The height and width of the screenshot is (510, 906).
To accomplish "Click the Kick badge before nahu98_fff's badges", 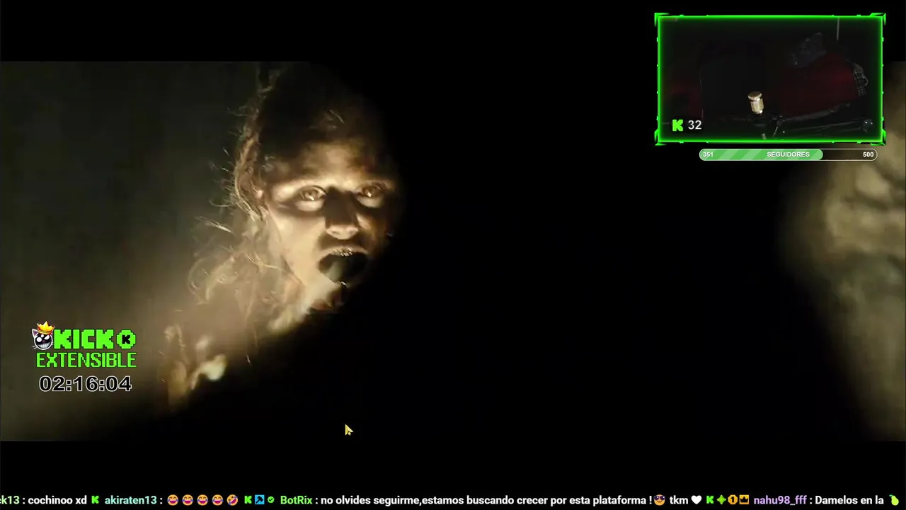I will coord(710,500).
